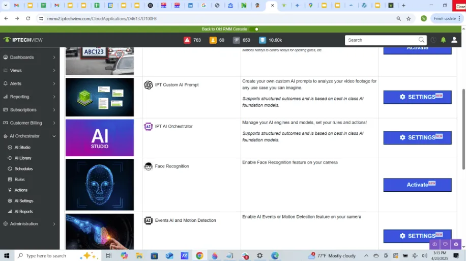Open AI Settings in sidebar
The height and width of the screenshot is (261, 466).
(24, 201)
